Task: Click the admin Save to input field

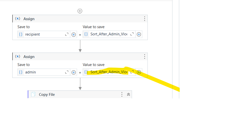Action: pos(44,72)
